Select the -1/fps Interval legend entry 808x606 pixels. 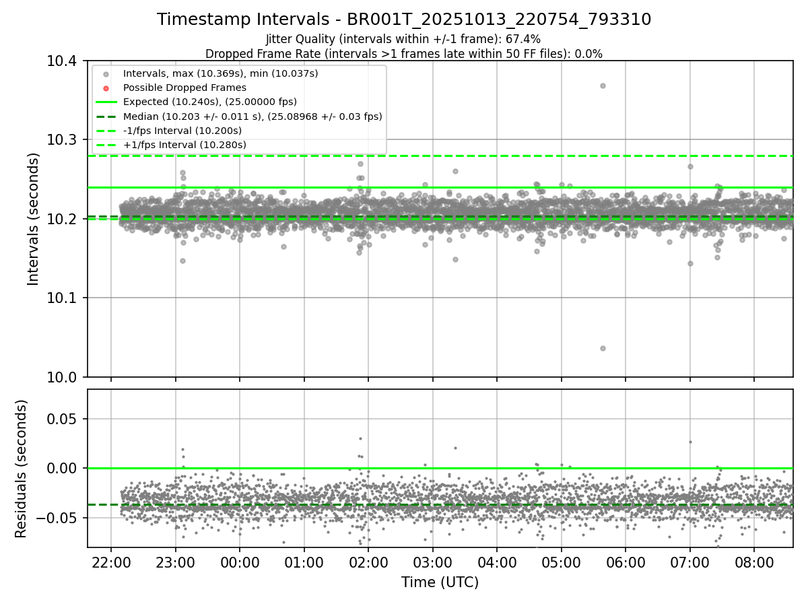(182, 131)
